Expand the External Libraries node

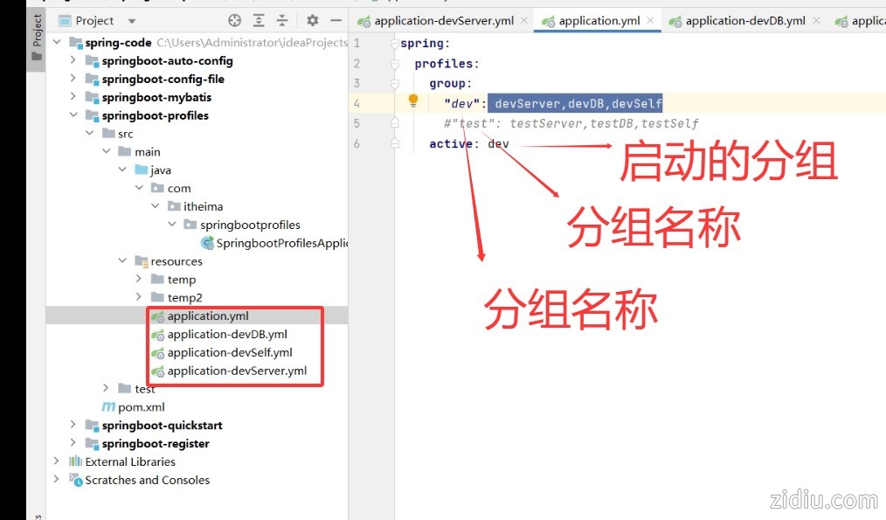click(x=58, y=461)
